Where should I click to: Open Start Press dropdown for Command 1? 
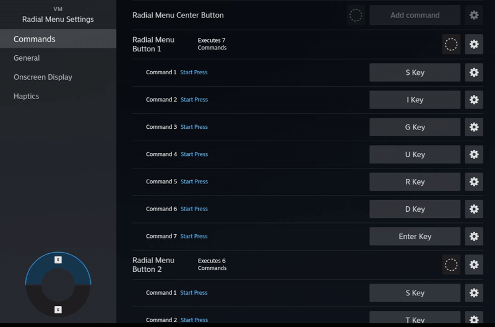click(x=194, y=72)
